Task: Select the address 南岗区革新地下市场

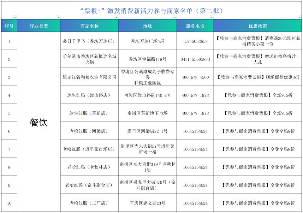Action: (147, 113)
